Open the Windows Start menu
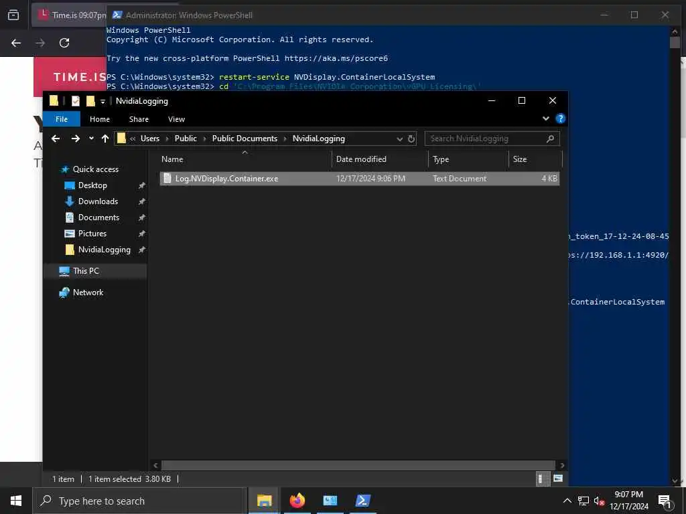The height and width of the screenshot is (514, 686). [16, 501]
